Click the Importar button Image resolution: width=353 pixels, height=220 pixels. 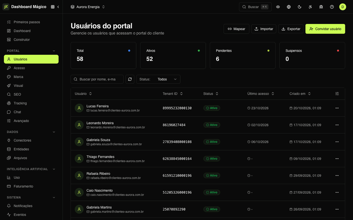tap(264, 29)
